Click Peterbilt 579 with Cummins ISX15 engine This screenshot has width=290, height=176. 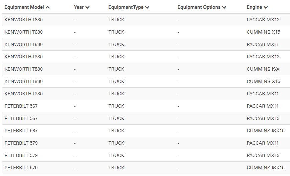[x=21, y=168]
